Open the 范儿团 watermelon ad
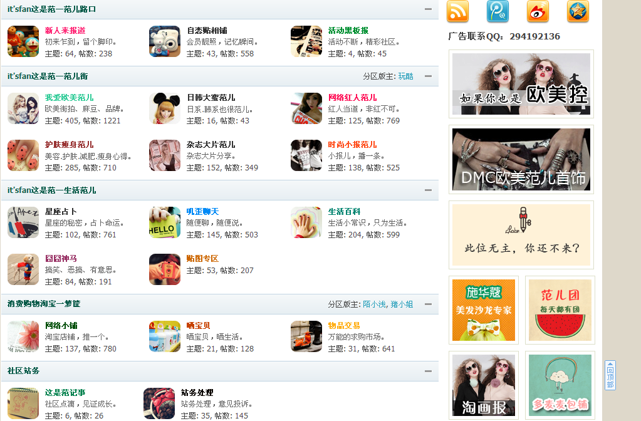Viewport: 641px width, 421px height. coord(560,310)
